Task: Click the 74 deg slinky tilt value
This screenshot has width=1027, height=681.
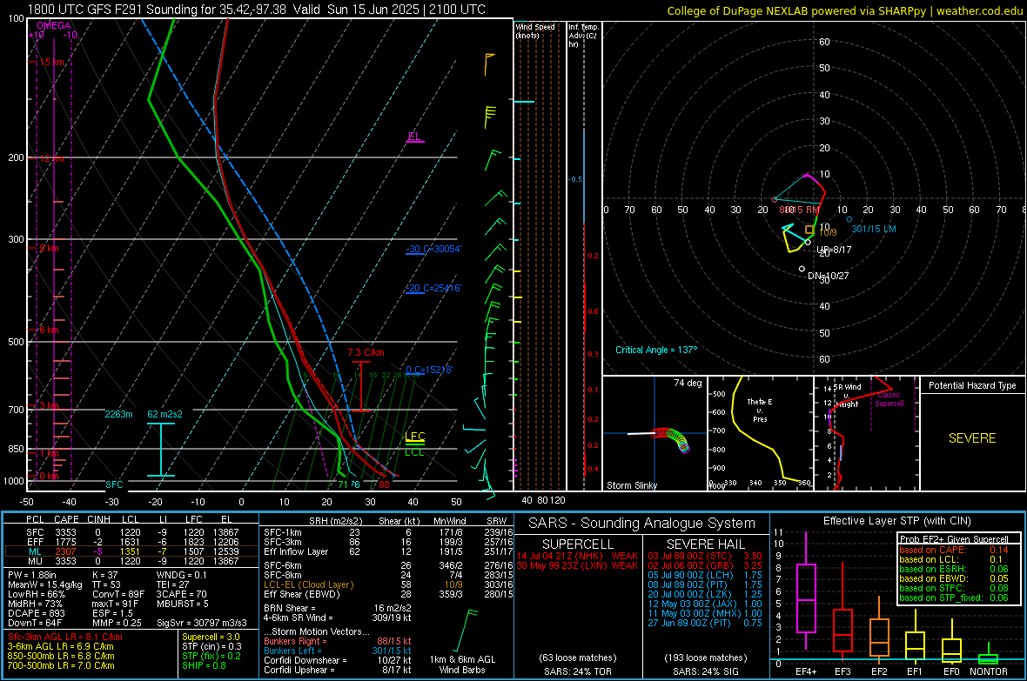Action: 688,383
